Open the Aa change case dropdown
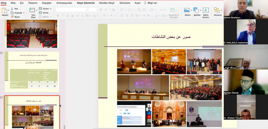 95,16
